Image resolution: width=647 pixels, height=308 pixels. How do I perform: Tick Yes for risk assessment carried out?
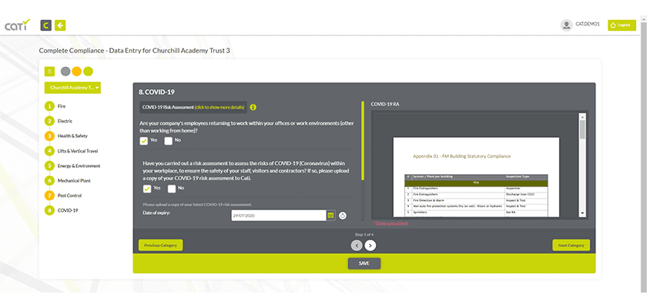tap(147, 189)
